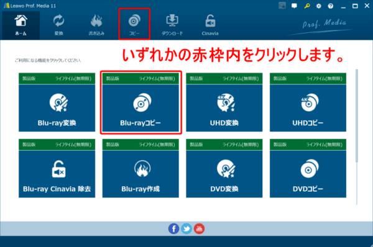
Task: Click the ライフタイム(無期限) label on DVDコピー
Action: (325, 145)
